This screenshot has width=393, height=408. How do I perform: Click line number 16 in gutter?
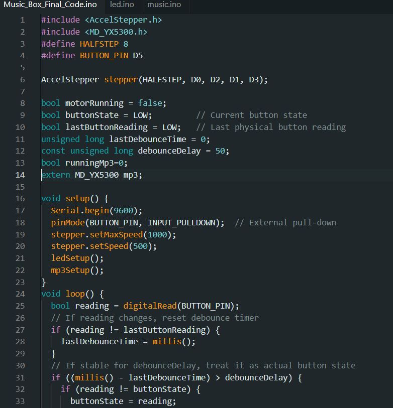point(20,199)
